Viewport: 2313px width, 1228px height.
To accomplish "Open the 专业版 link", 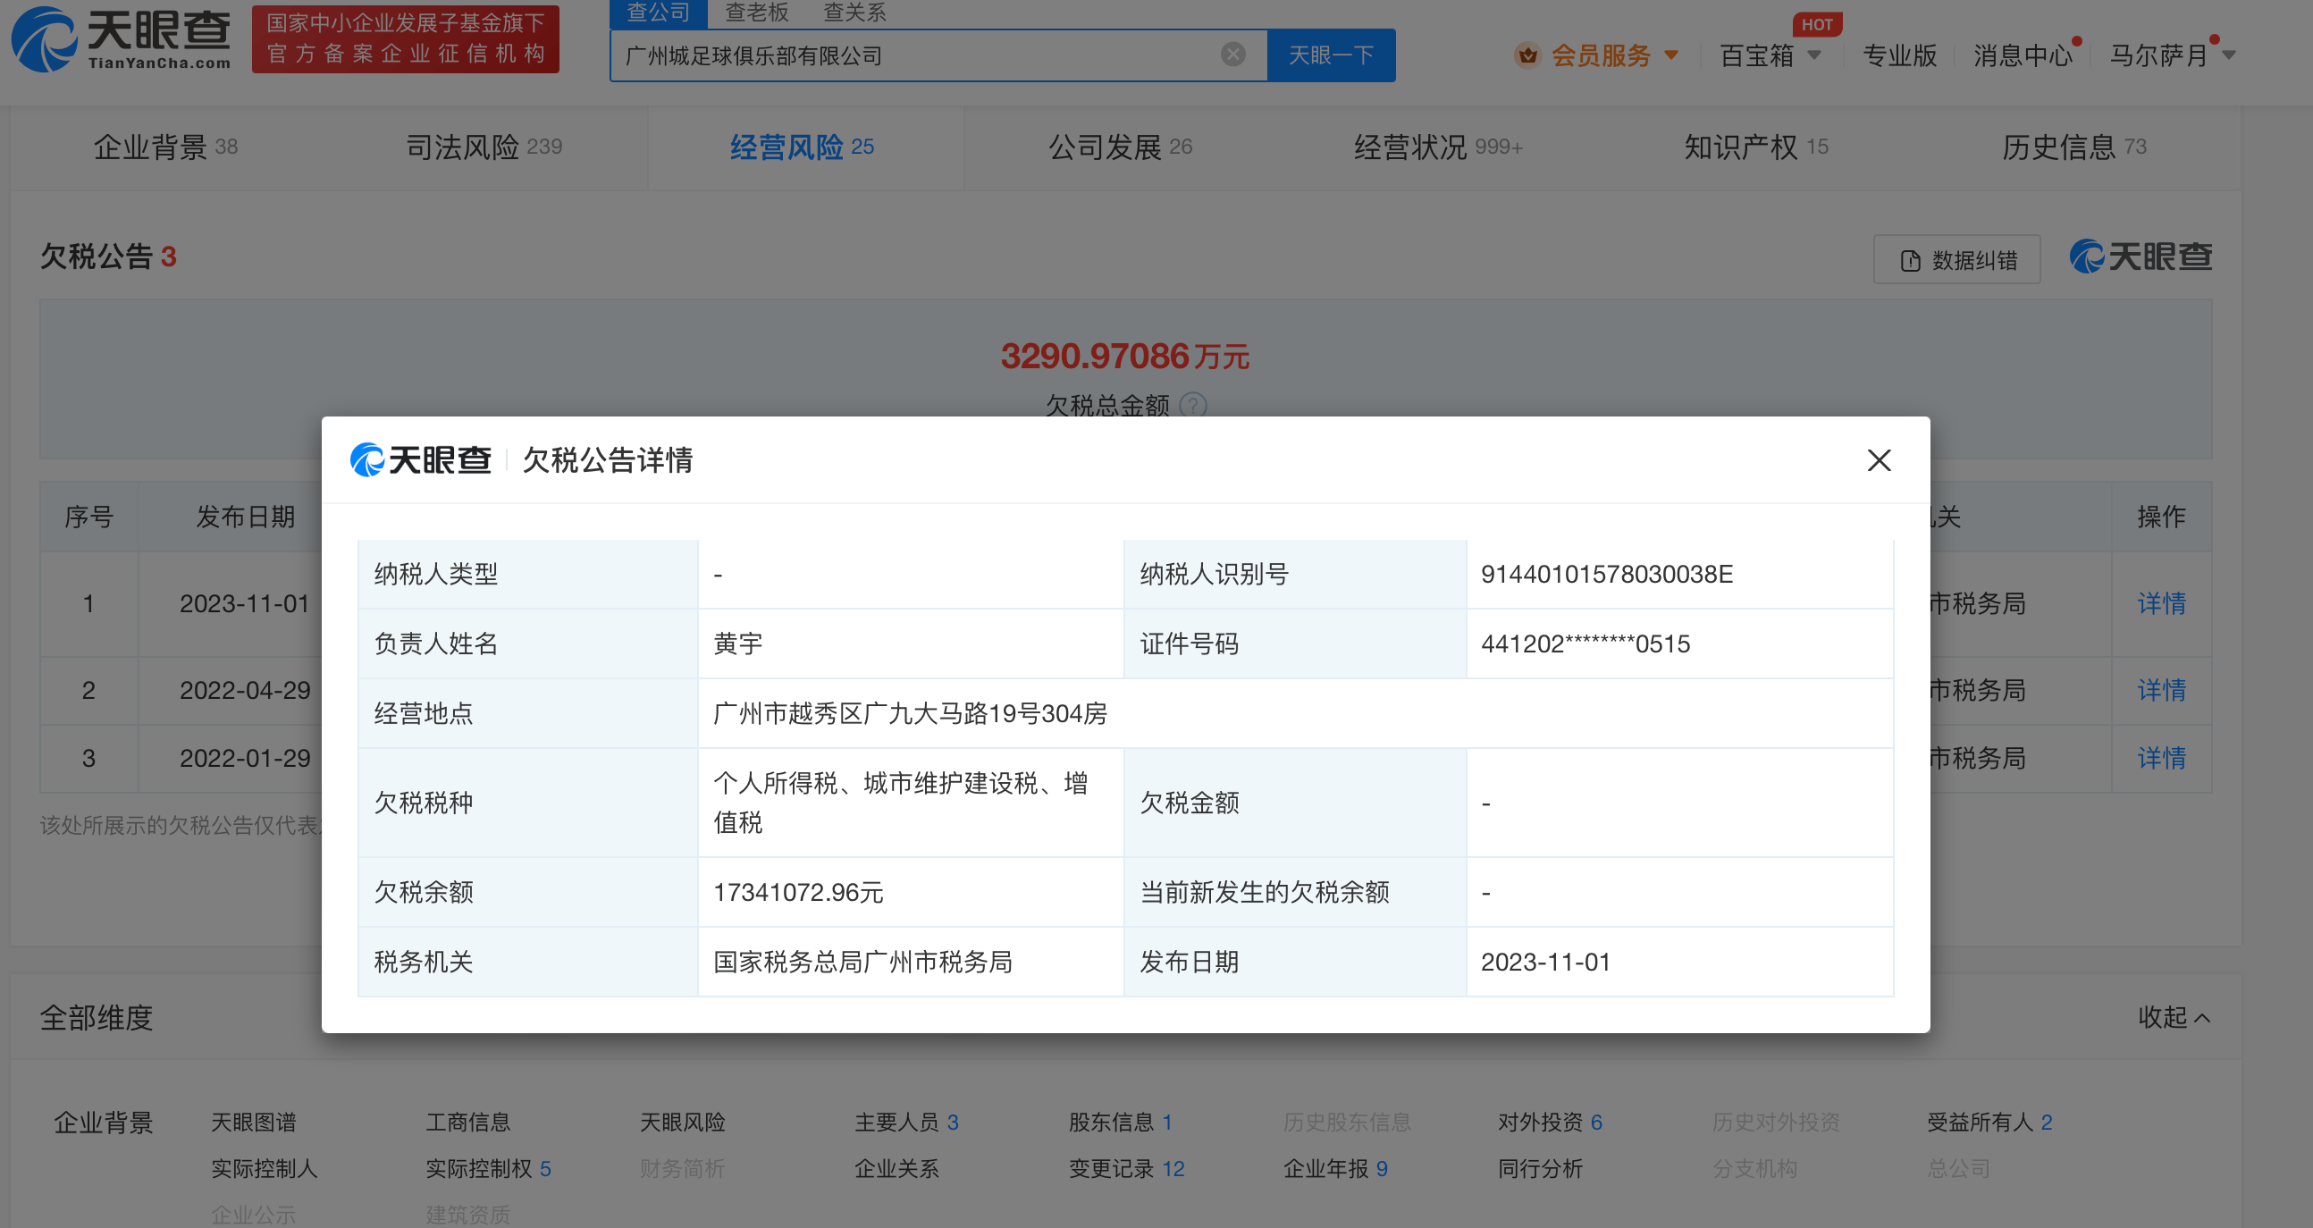I will (1899, 55).
